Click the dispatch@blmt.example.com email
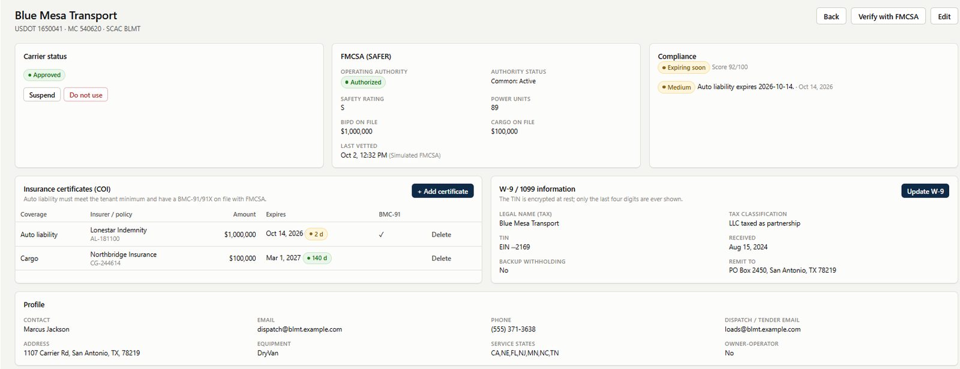Viewport: 960px width, 369px height. click(x=299, y=329)
